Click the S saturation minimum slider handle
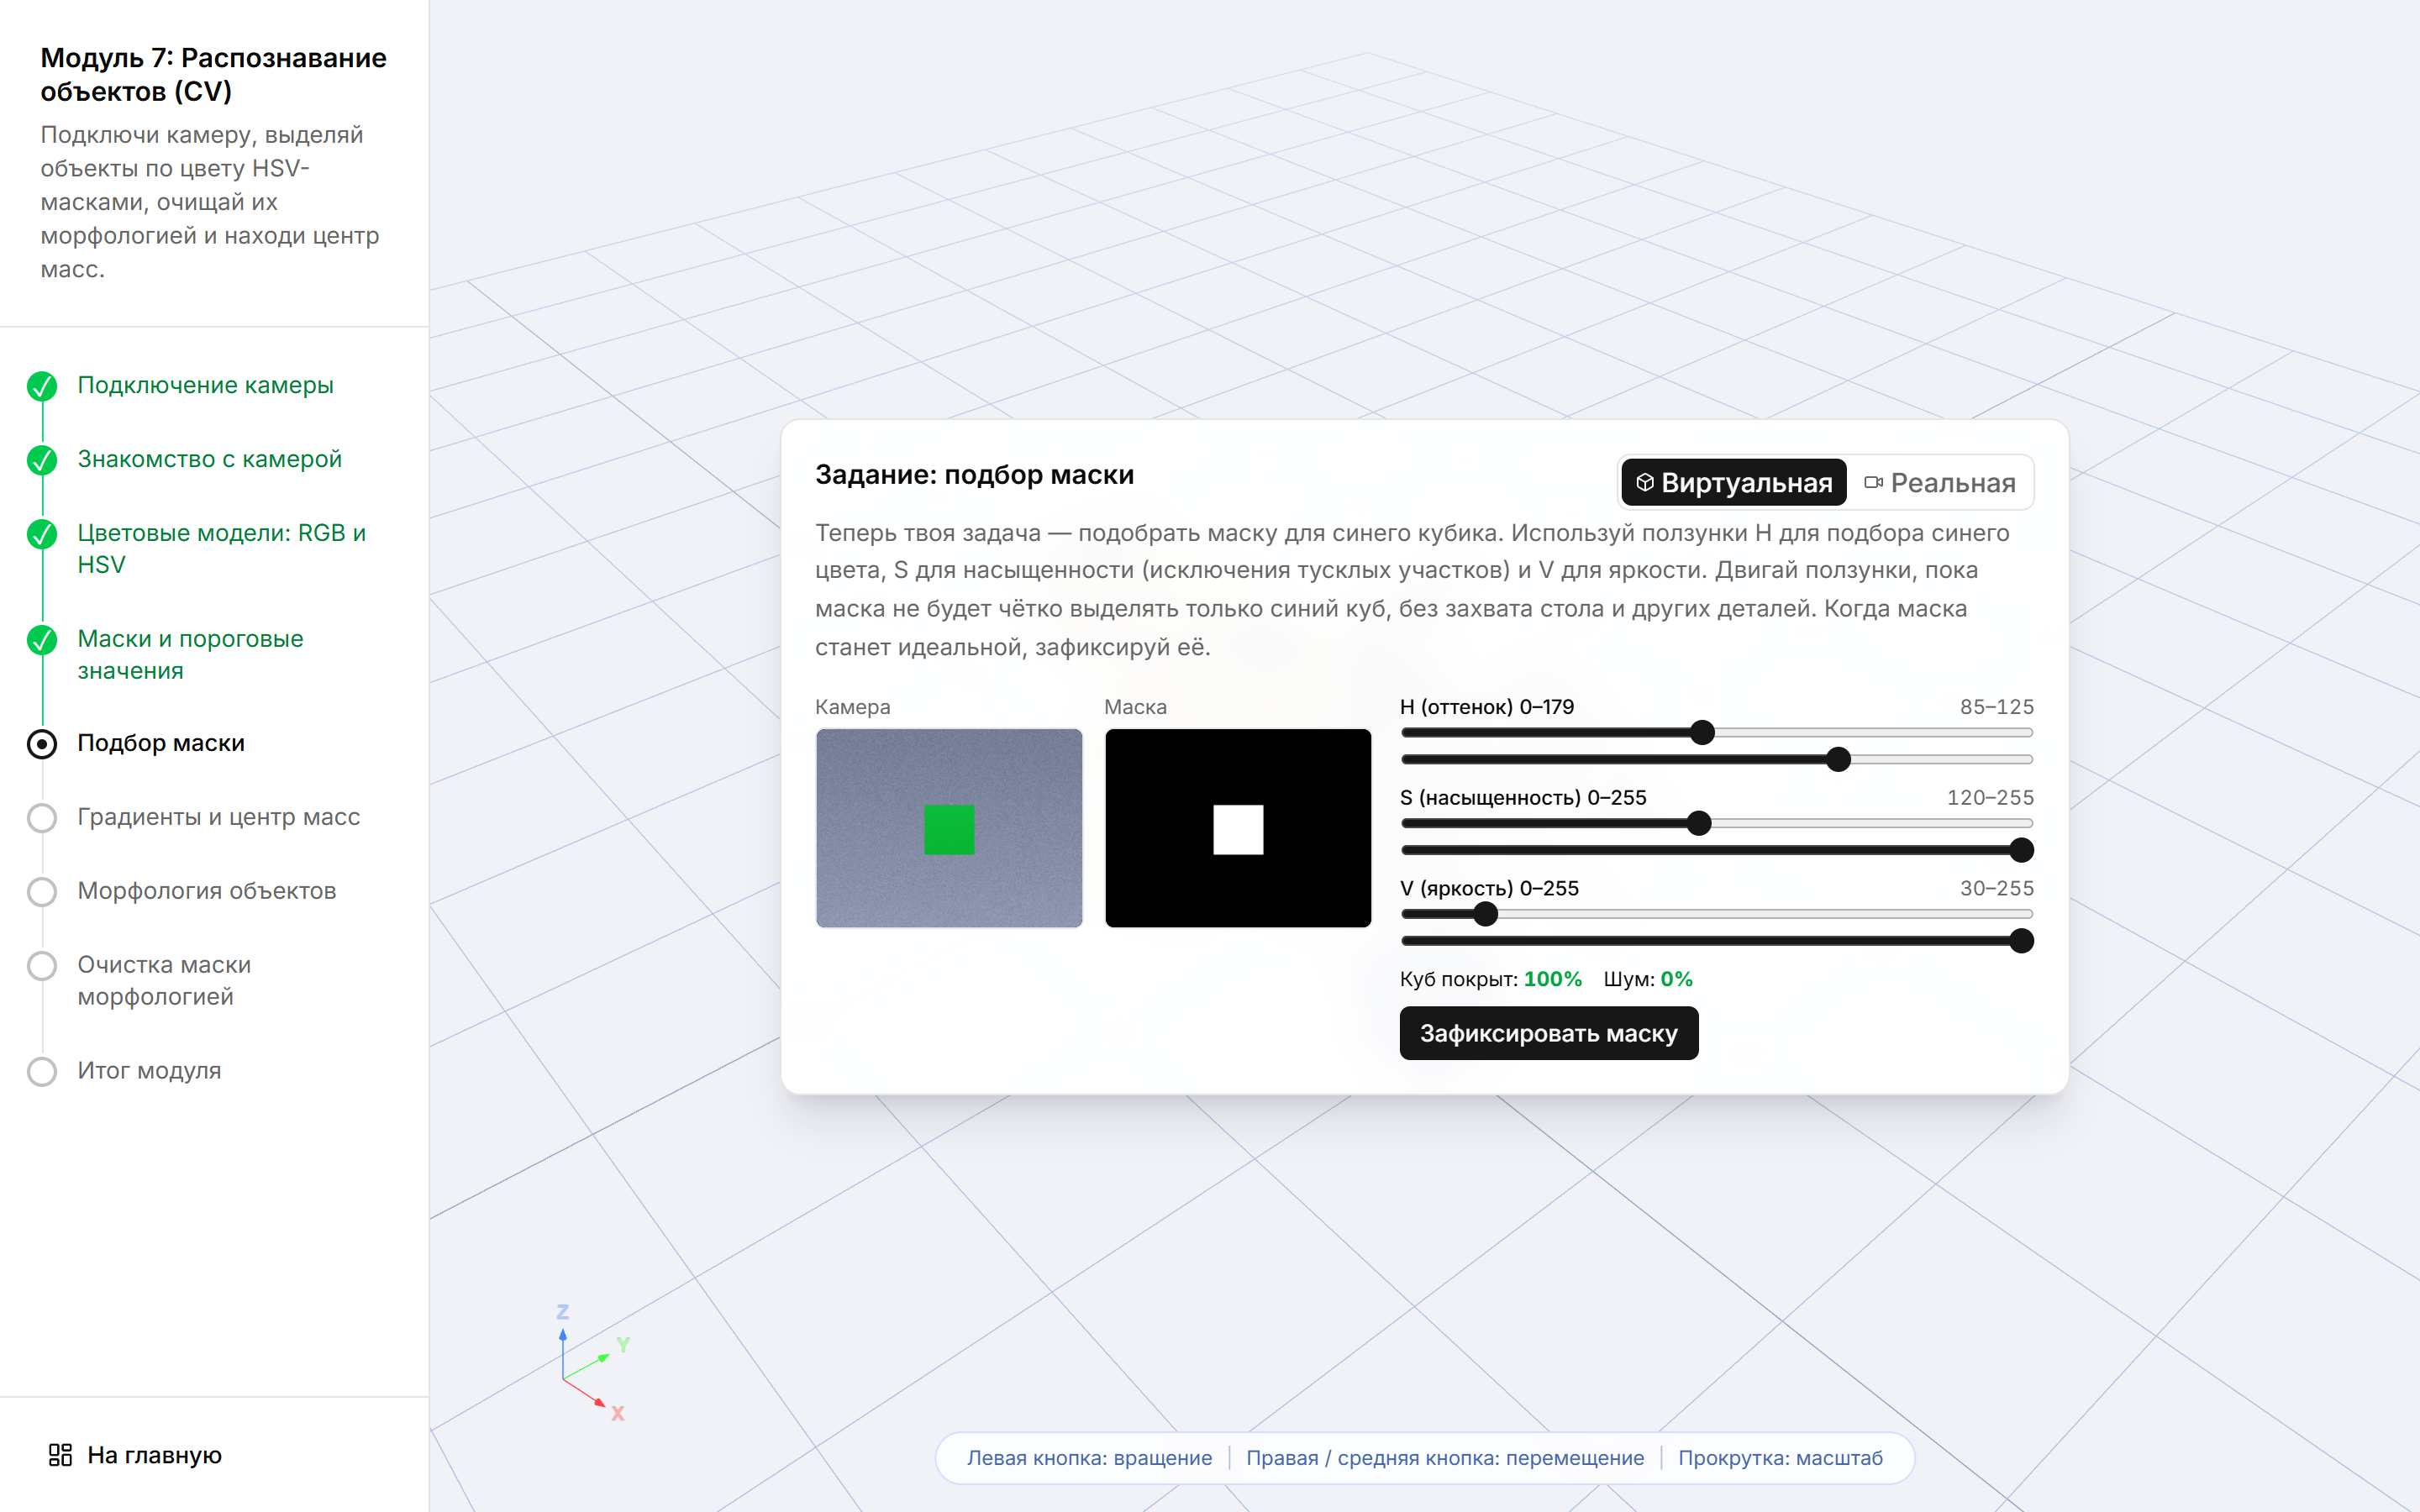The image size is (2420, 1512). [1699, 824]
